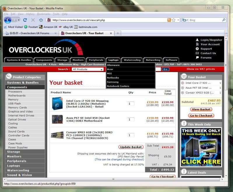Click the quantity field for Asus P6T motherboard
Screen dimensions: 233x192
point(131,119)
